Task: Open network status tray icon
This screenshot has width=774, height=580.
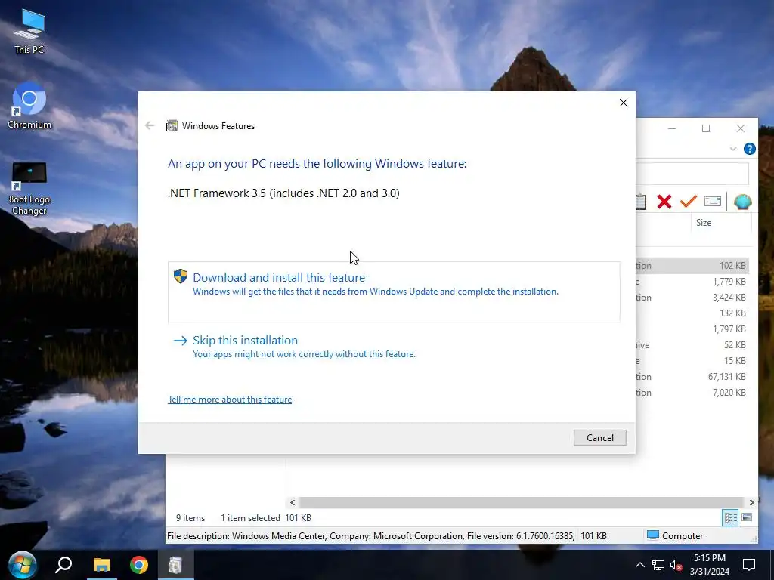Action: click(x=658, y=565)
